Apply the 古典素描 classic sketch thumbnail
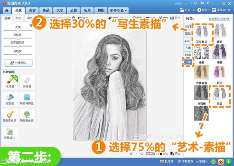The height and width of the screenshot is (166, 234). pos(201,72)
